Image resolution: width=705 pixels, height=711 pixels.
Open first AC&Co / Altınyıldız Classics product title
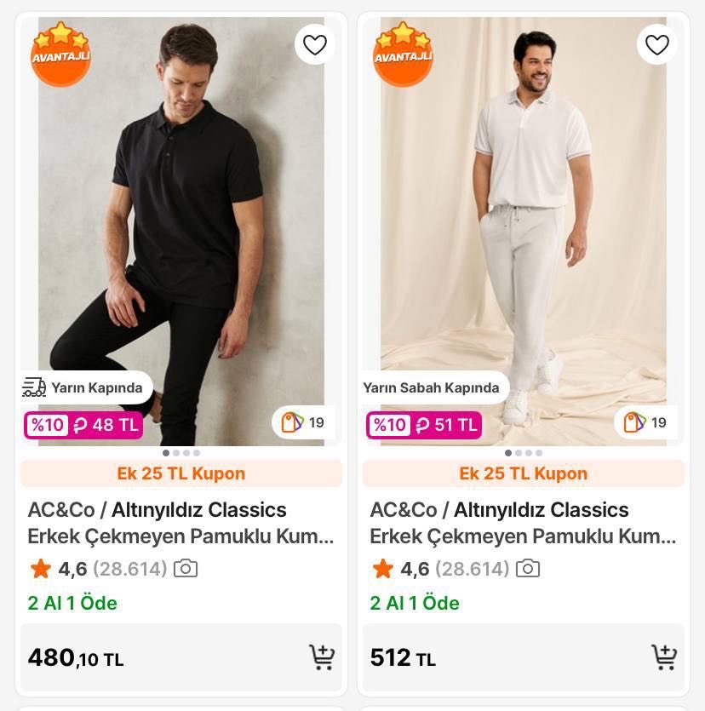[x=181, y=523]
